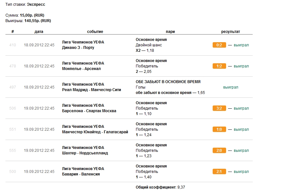Screen dimensions: 286x194
Task: Click 'выиграл' status in Реал Мадрид row
Action: point(231,87)
